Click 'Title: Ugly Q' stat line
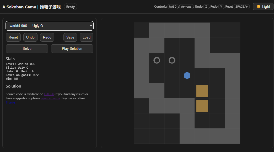This screenshot has height=152, width=274. (17, 68)
